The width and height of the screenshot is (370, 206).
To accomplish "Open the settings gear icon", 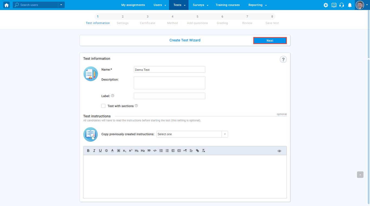I will pos(326,5).
